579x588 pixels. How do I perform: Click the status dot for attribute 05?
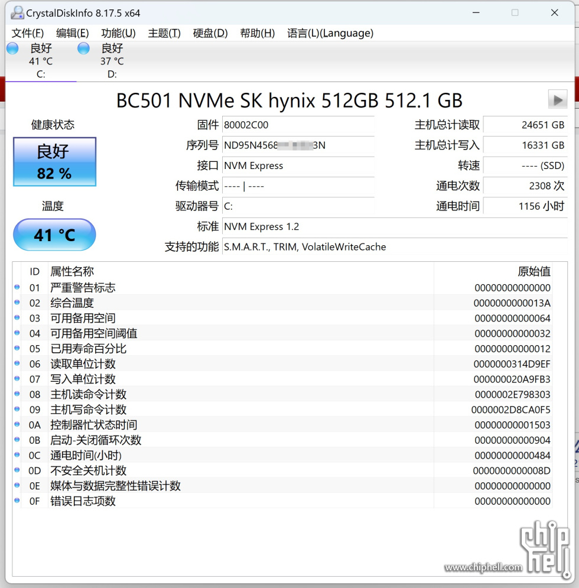[17, 348]
